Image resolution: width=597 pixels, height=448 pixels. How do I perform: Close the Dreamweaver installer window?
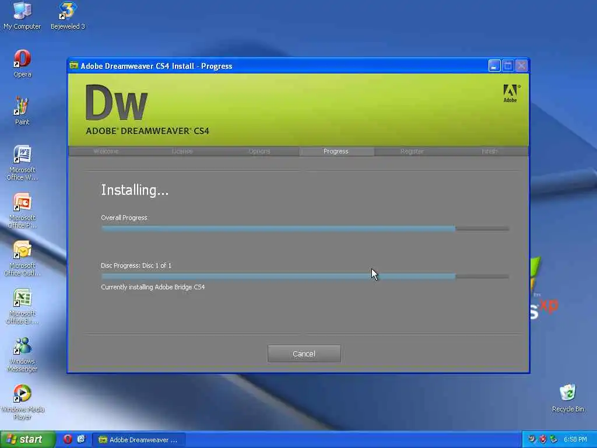tap(522, 66)
